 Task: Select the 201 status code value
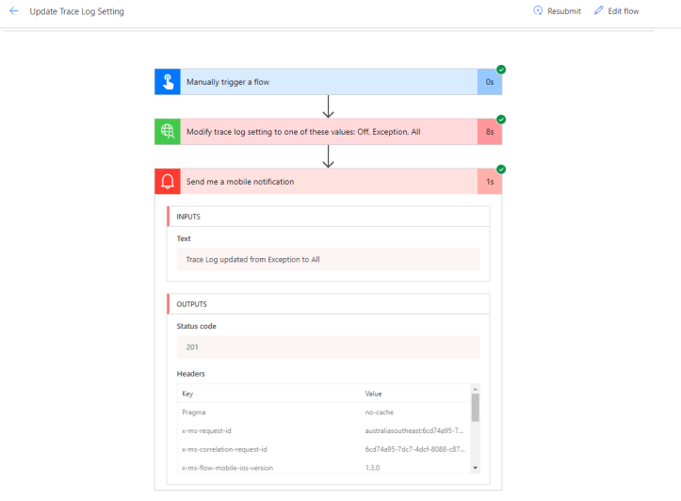point(192,347)
